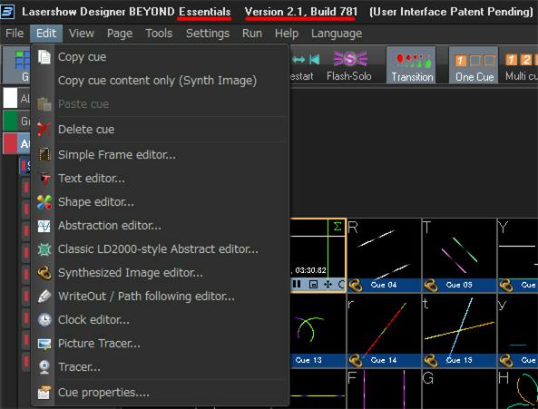Toggle the Flash-Solo toolbar button
Screen dimensions: 538x409
349,65
